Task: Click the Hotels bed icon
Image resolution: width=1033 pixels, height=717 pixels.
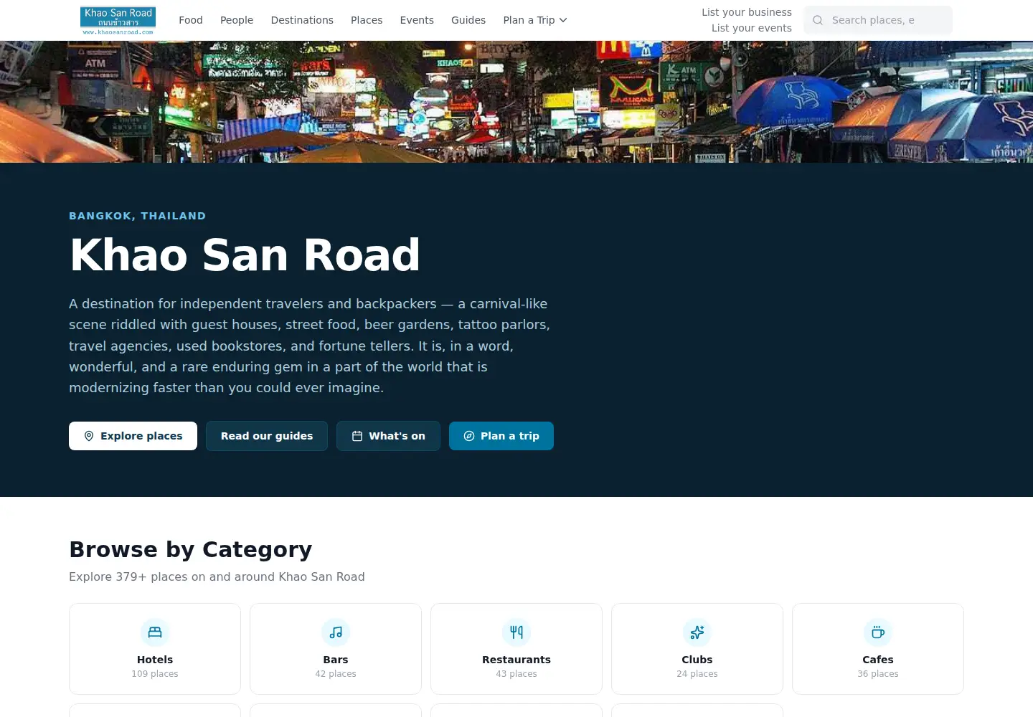Action: [155, 632]
